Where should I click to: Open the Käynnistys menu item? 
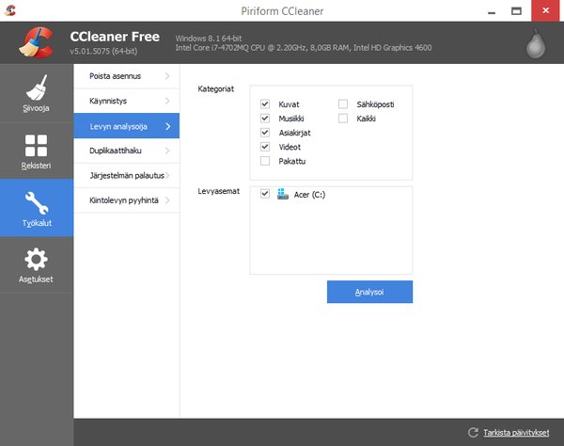[127, 101]
